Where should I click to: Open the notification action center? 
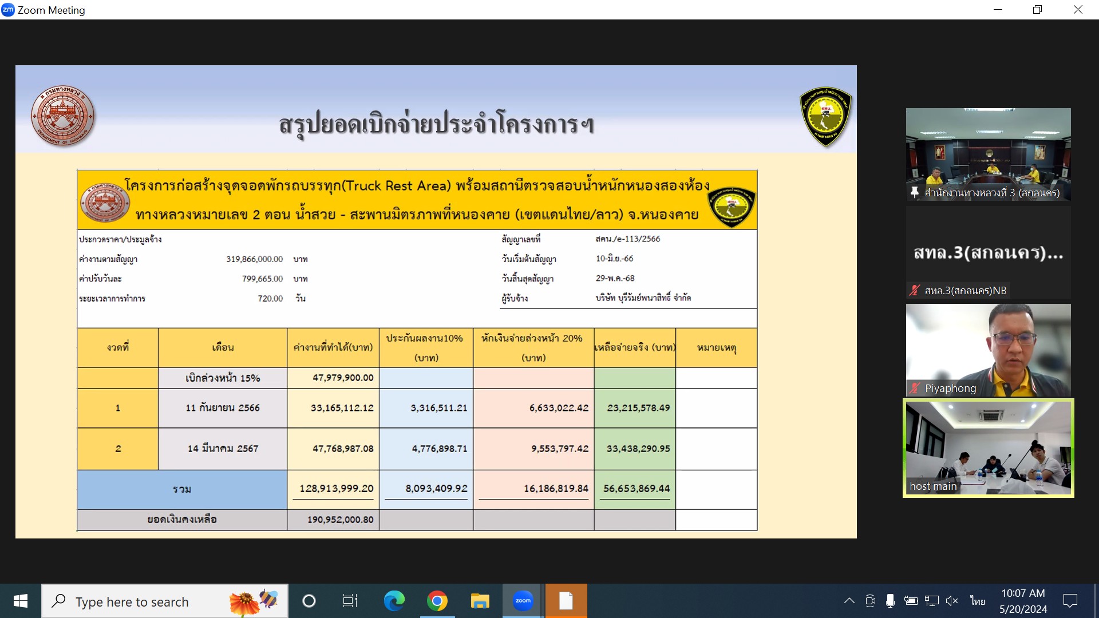click(1070, 601)
